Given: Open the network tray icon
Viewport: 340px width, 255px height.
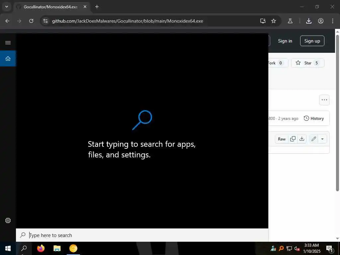Looking at the screenshot, I should point(289,248).
